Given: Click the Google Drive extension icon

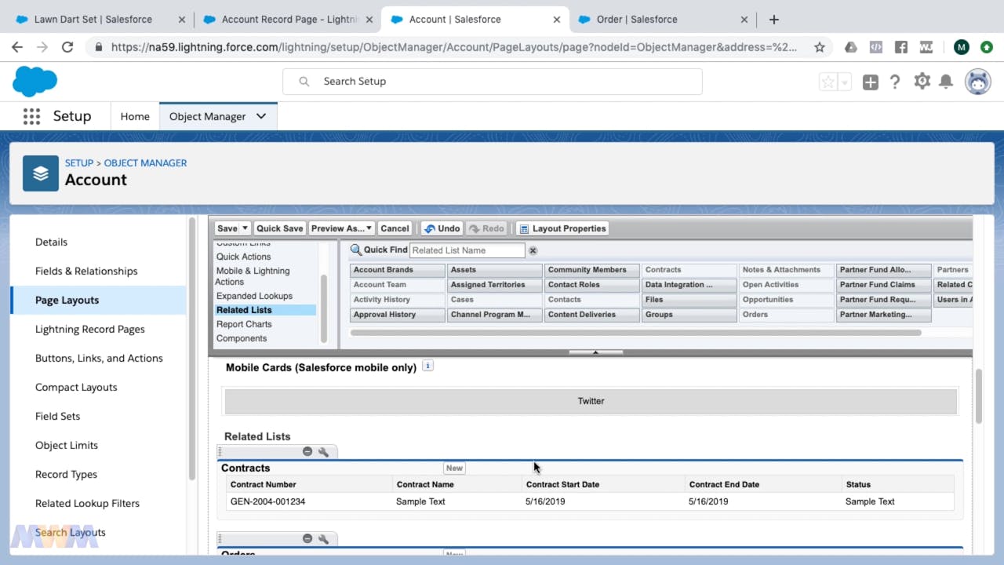Looking at the screenshot, I should [x=851, y=47].
